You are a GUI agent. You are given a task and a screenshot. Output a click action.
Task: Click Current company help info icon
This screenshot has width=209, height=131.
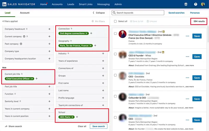(24, 36)
